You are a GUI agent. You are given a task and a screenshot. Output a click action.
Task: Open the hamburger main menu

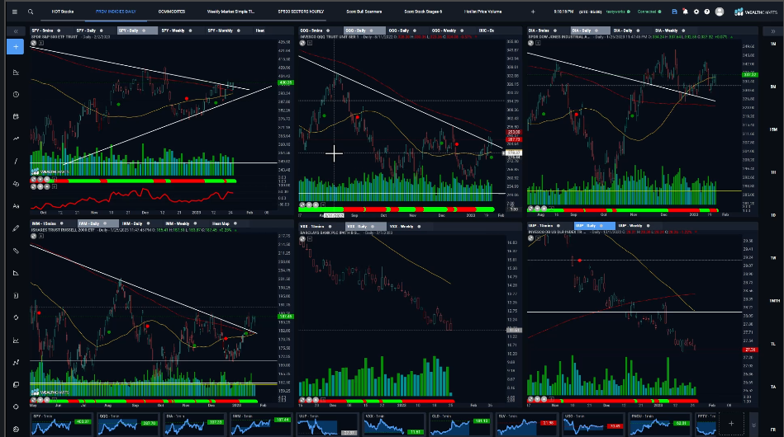point(15,12)
